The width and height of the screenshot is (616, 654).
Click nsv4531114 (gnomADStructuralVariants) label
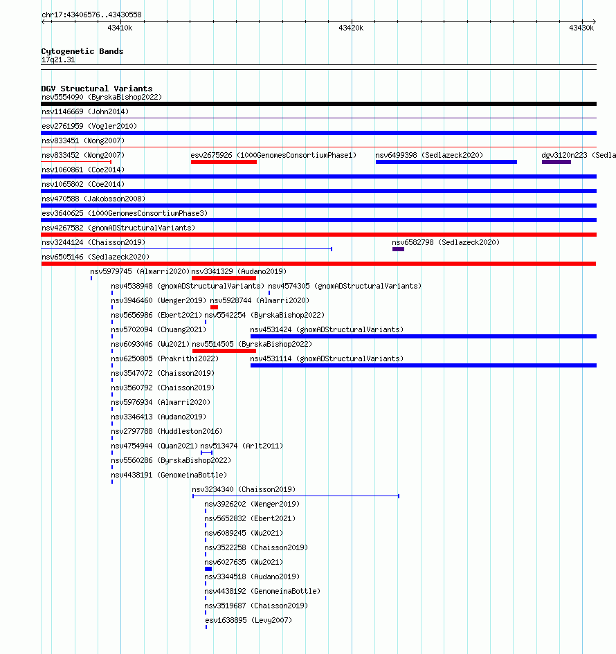click(327, 358)
